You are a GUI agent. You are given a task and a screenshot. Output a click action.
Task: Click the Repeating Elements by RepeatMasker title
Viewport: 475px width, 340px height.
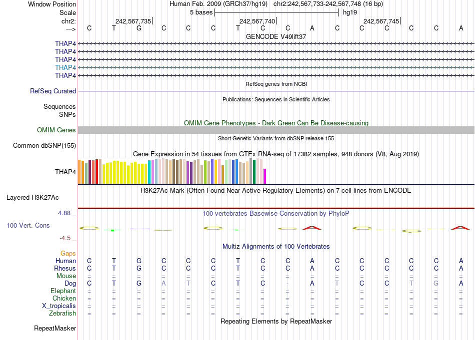click(x=276, y=321)
